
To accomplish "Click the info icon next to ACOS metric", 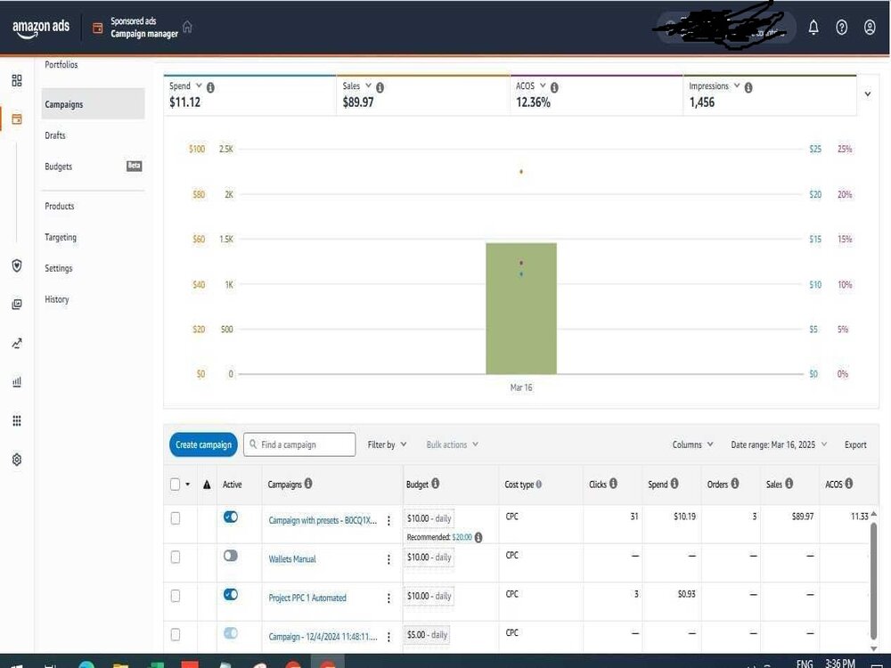I will coord(554,87).
